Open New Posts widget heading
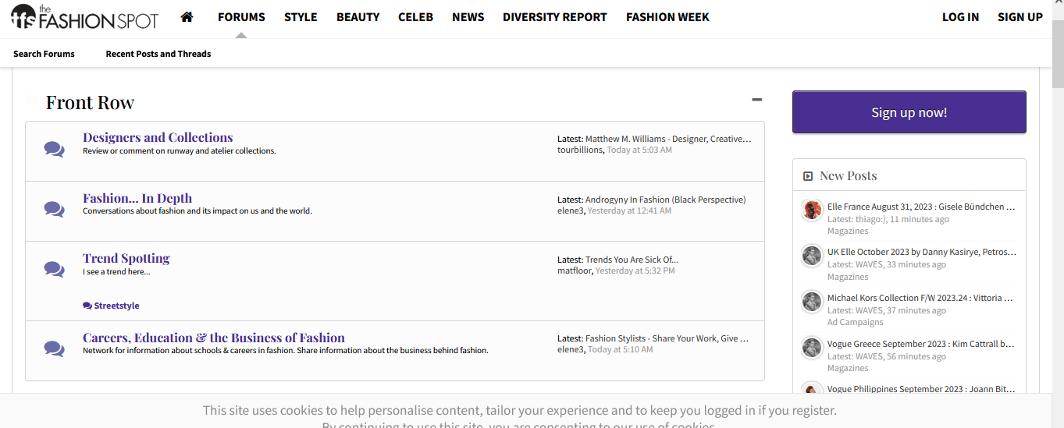1064x428 pixels. point(849,176)
